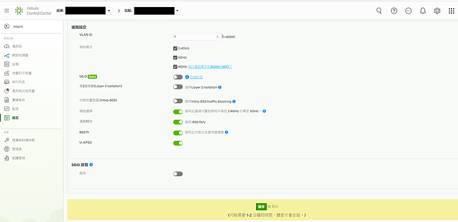Click the VLAN ID label text
Screen dimensions: 458x222
[x=86, y=35]
